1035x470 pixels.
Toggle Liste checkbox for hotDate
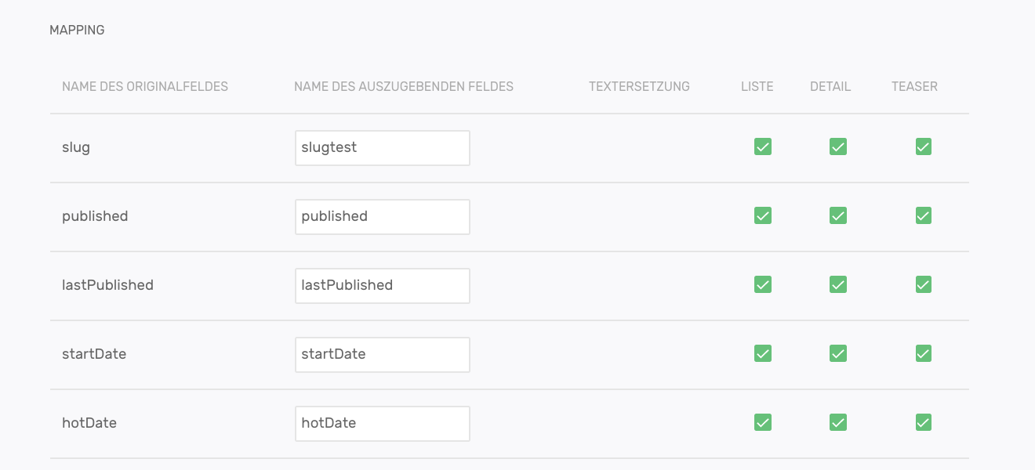pos(762,422)
